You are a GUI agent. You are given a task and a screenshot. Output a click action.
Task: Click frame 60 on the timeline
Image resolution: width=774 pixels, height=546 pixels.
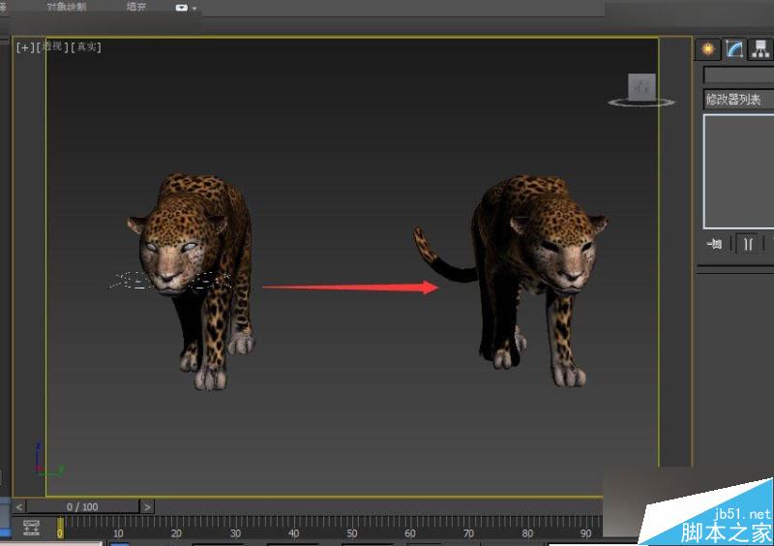click(410, 533)
